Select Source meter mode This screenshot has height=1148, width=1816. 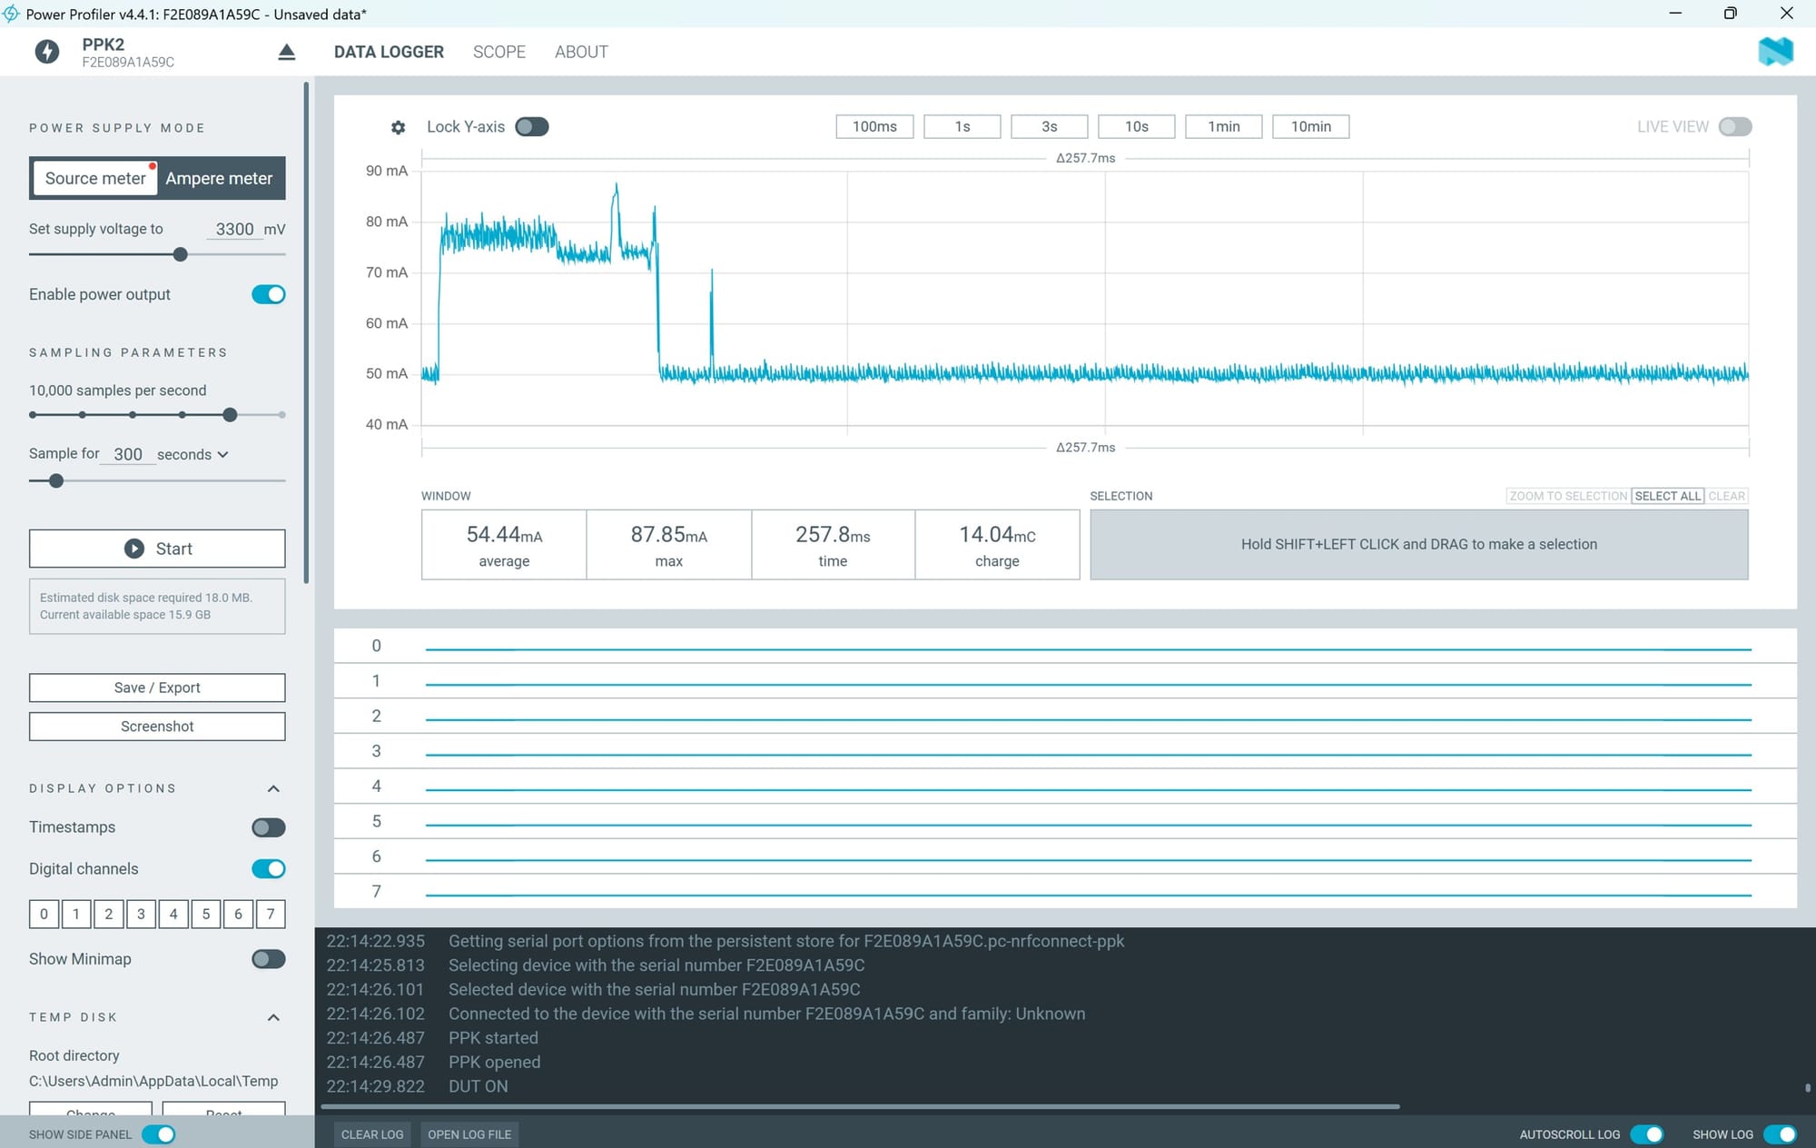coord(95,178)
